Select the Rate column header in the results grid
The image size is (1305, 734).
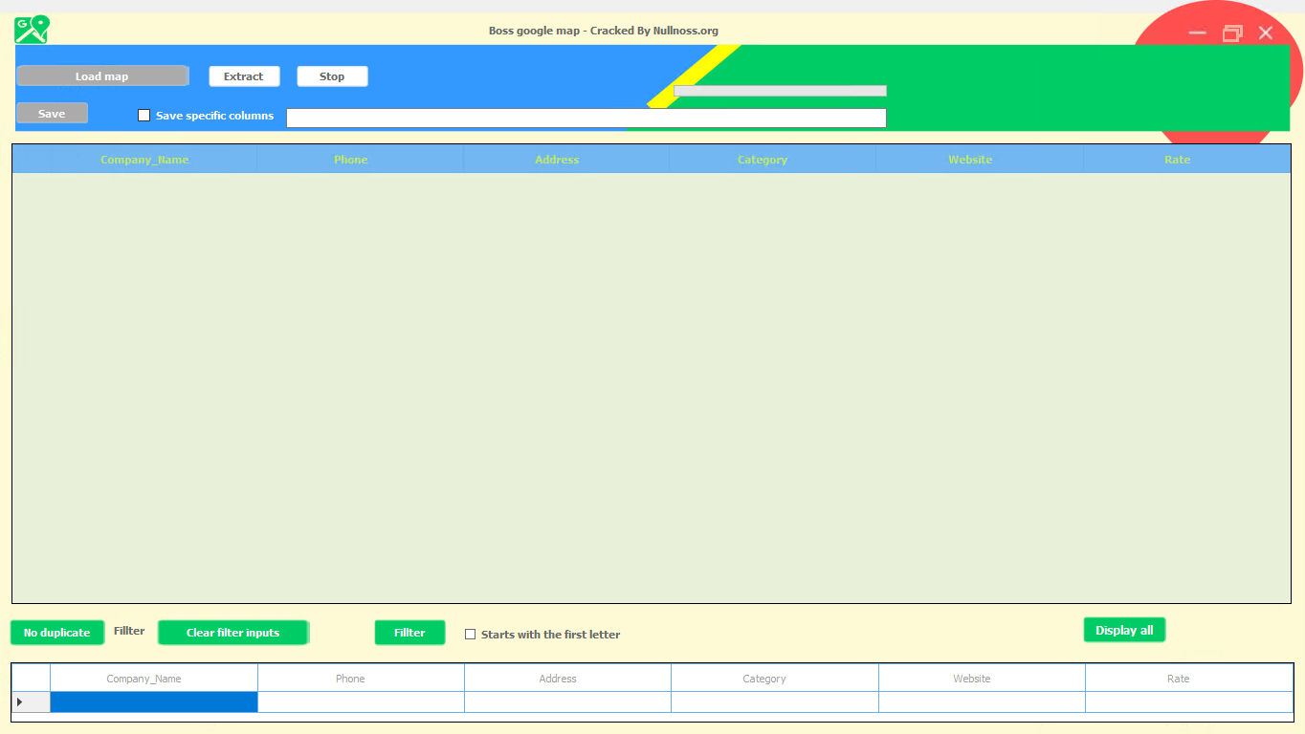pyautogui.click(x=1186, y=160)
